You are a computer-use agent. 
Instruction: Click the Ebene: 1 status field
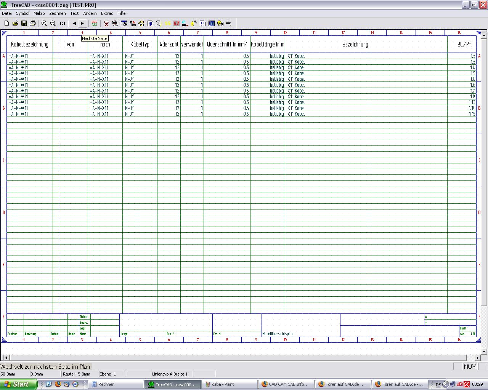point(111,374)
